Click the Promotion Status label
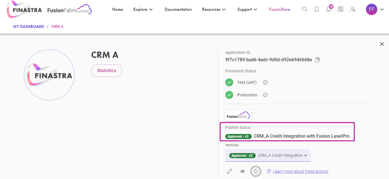Image resolution: width=389 pixels, height=179 pixels. (241, 71)
